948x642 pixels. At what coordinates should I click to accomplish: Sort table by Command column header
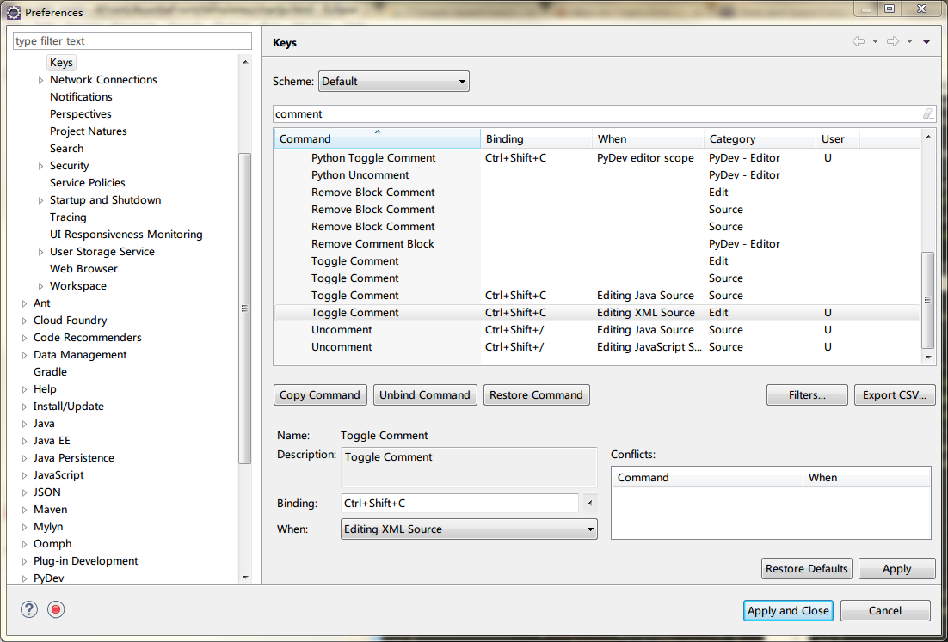[378, 139]
